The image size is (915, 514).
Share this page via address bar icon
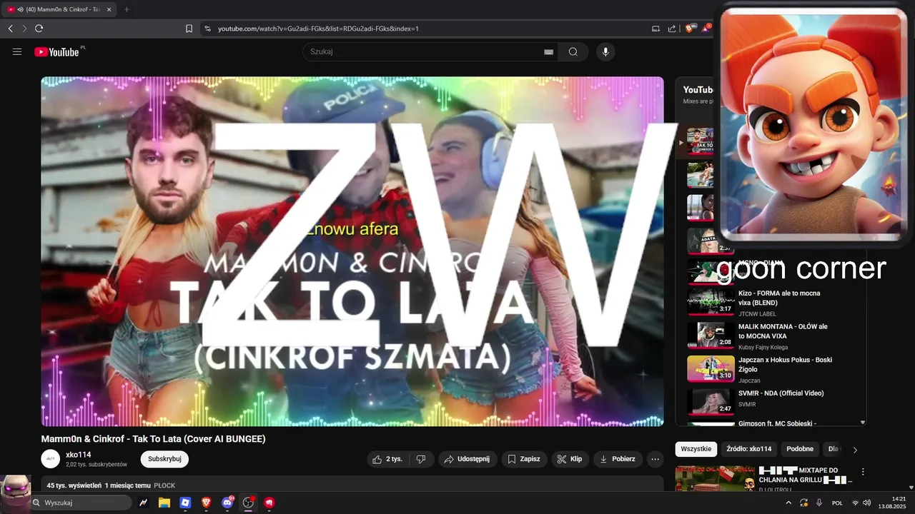point(672,29)
